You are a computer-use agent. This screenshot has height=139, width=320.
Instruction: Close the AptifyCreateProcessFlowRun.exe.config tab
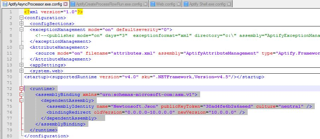[x=145, y=4]
